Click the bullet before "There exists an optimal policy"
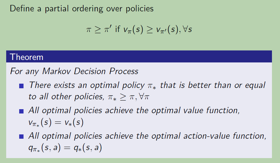The width and height of the screenshot is (280, 163). click(21, 86)
